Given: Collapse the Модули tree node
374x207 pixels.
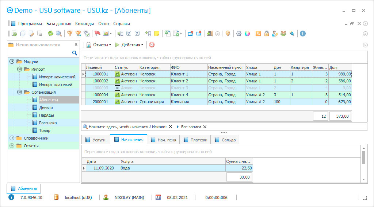Looking at the screenshot, I should (x=12, y=61).
